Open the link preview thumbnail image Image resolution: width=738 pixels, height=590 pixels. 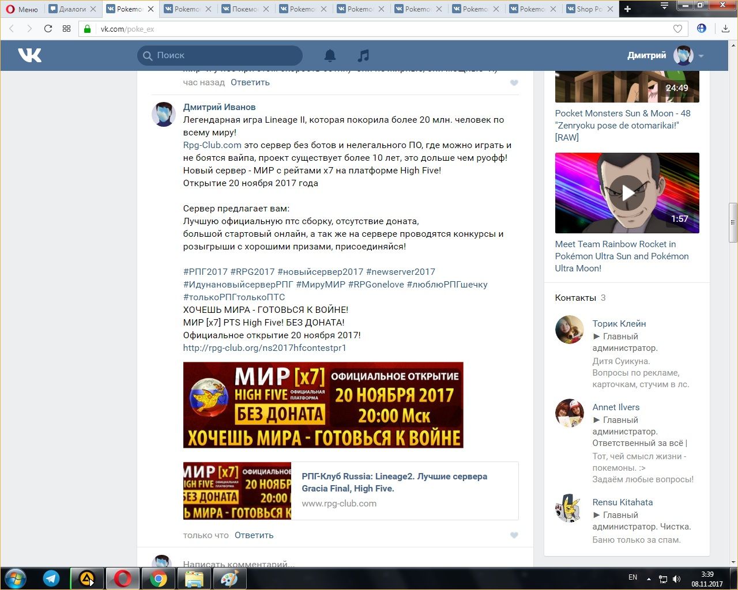click(237, 491)
